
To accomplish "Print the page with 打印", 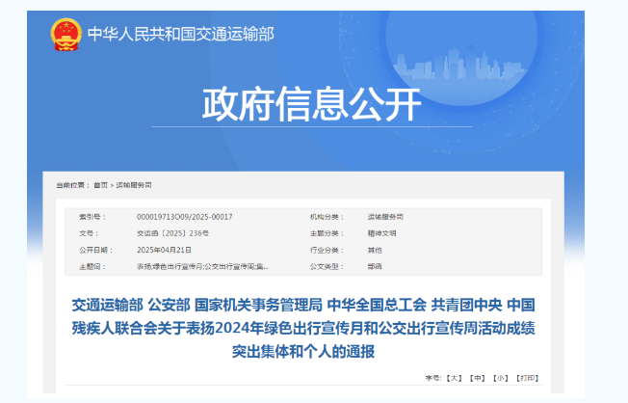I will click(526, 377).
